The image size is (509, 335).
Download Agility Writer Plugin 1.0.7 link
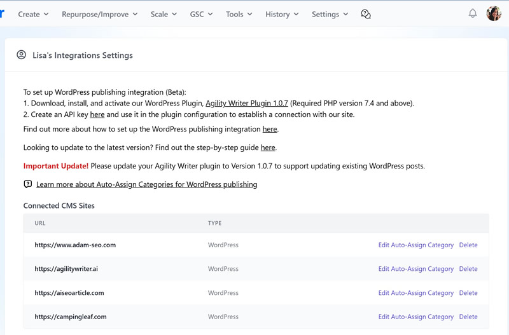coord(247,103)
